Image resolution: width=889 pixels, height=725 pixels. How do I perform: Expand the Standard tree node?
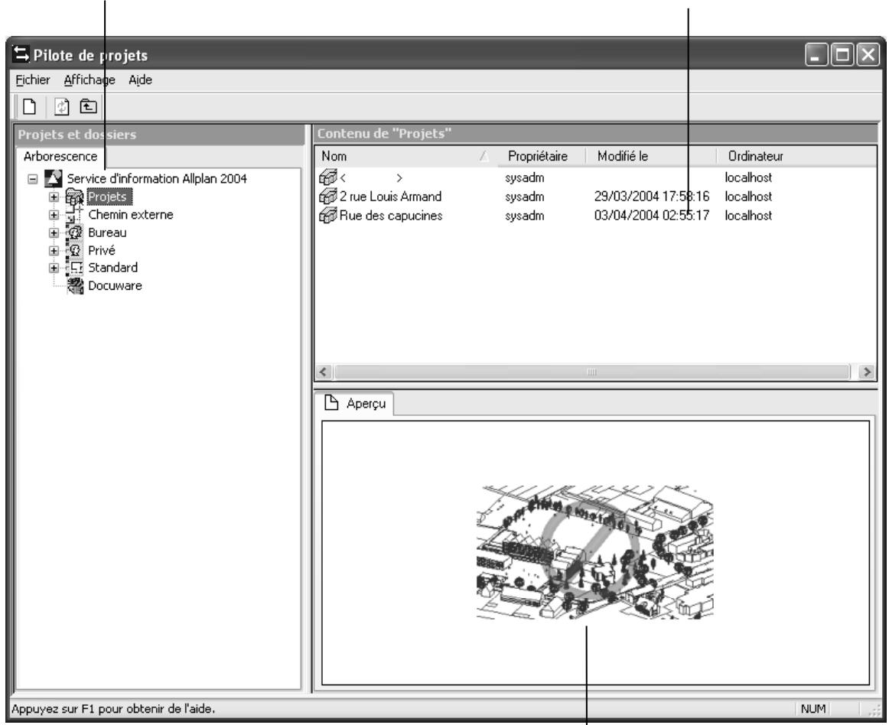(x=54, y=268)
